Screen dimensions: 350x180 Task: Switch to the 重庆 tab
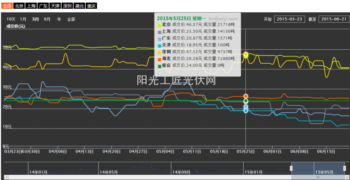coord(91,6)
